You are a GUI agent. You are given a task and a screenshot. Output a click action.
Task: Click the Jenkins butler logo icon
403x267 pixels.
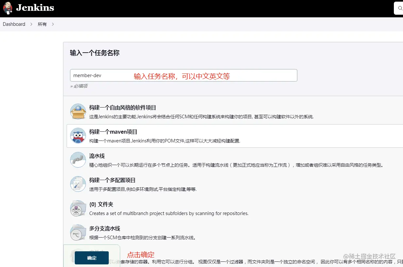tap(8, 8)
